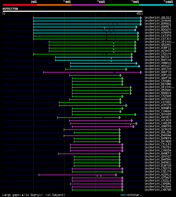Select the UniRef100_Q5Z992 label
Viewport: 176px width, 197px height.
point(158,45)
